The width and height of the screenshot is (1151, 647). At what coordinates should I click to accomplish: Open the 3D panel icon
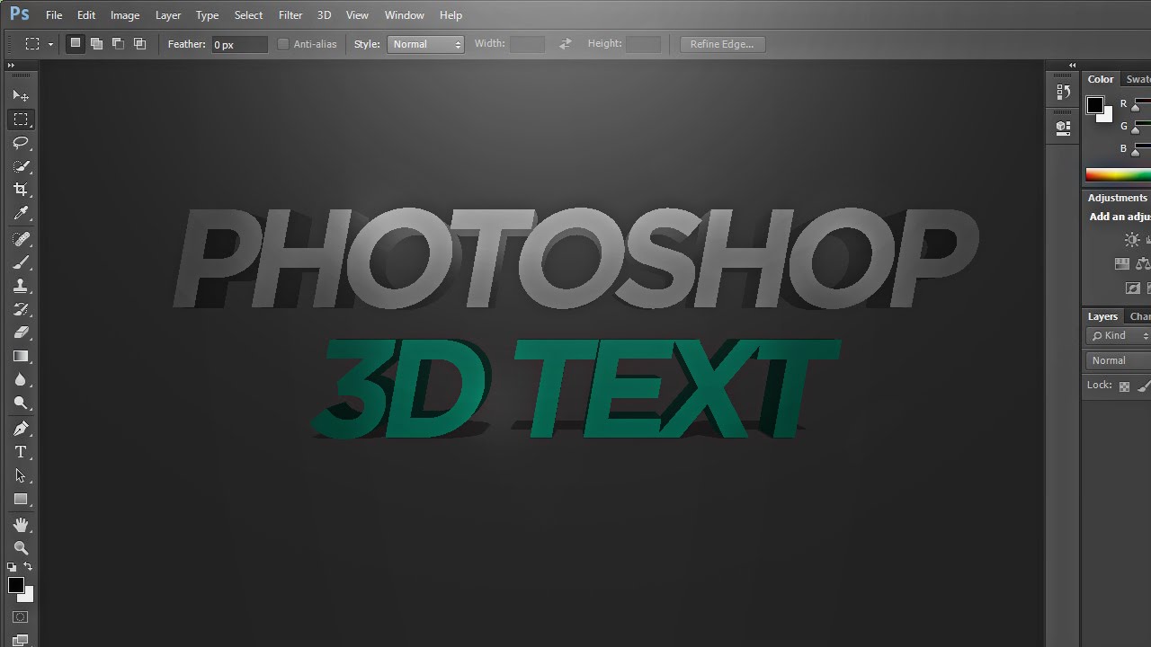point(1064,128)
